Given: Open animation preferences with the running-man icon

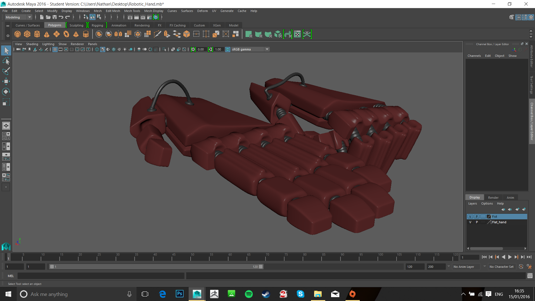Looking at the screenshot, I should [529, 267].
